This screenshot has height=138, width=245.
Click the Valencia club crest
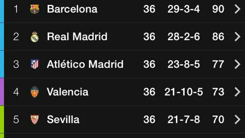(34, 92)
